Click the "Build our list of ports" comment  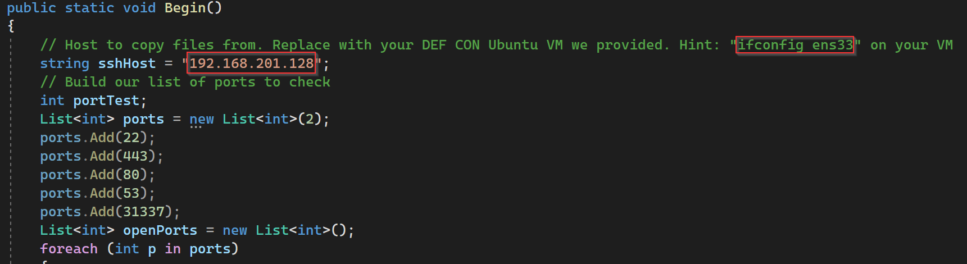pyautogui.click(x=185, y=82)
